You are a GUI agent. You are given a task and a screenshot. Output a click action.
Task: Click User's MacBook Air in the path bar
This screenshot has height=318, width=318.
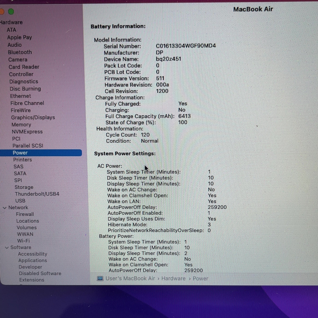tap(130, 279)
